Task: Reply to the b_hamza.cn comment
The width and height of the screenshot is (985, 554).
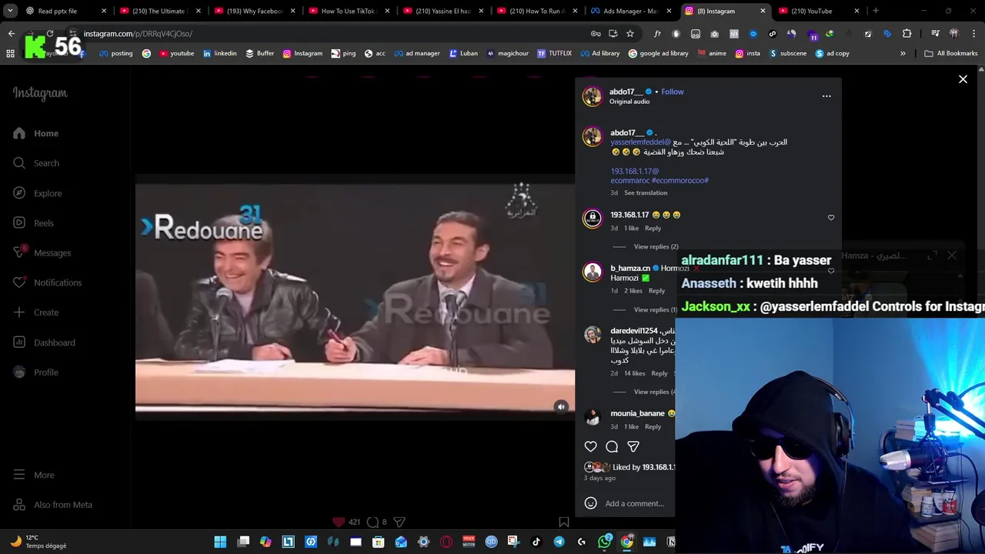Action: [x=656, y=291]
